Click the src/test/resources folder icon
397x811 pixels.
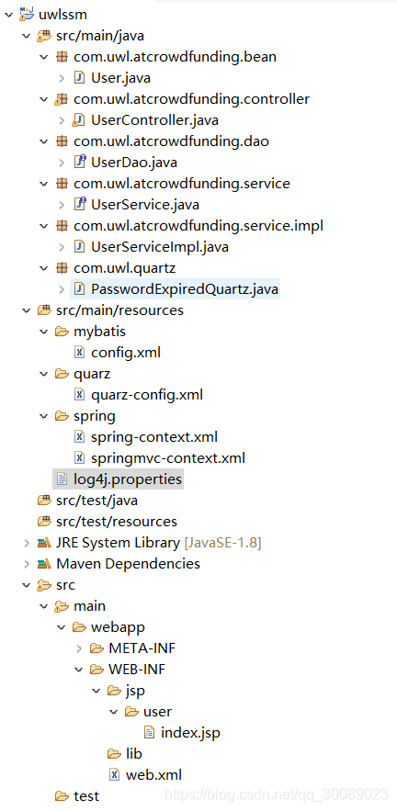click(x=44, y=522)
